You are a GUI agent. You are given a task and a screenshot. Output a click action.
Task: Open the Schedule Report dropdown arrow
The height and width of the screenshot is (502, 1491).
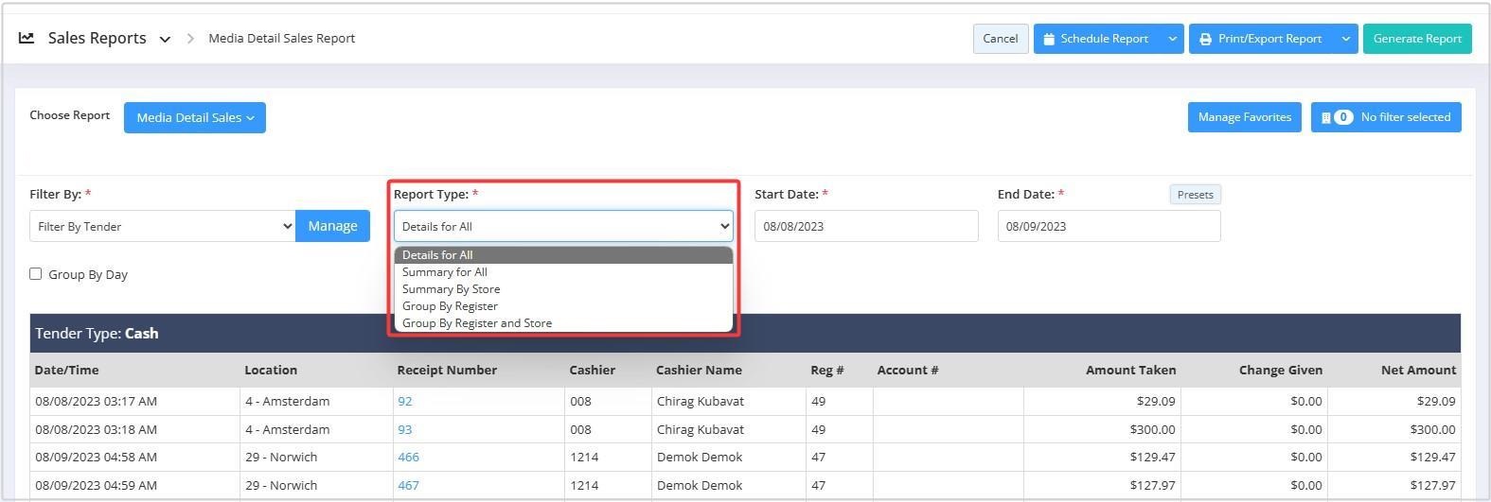tap(1172, 39)
